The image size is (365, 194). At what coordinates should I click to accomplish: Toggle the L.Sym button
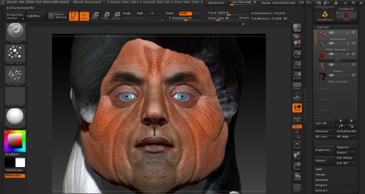click(x=297, y=119)
